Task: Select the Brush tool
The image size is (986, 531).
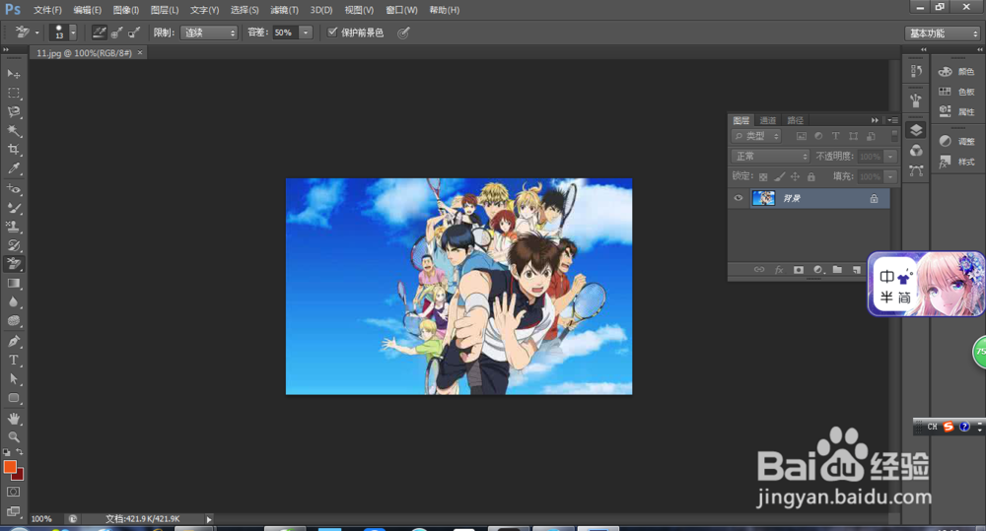Action: 13,207
